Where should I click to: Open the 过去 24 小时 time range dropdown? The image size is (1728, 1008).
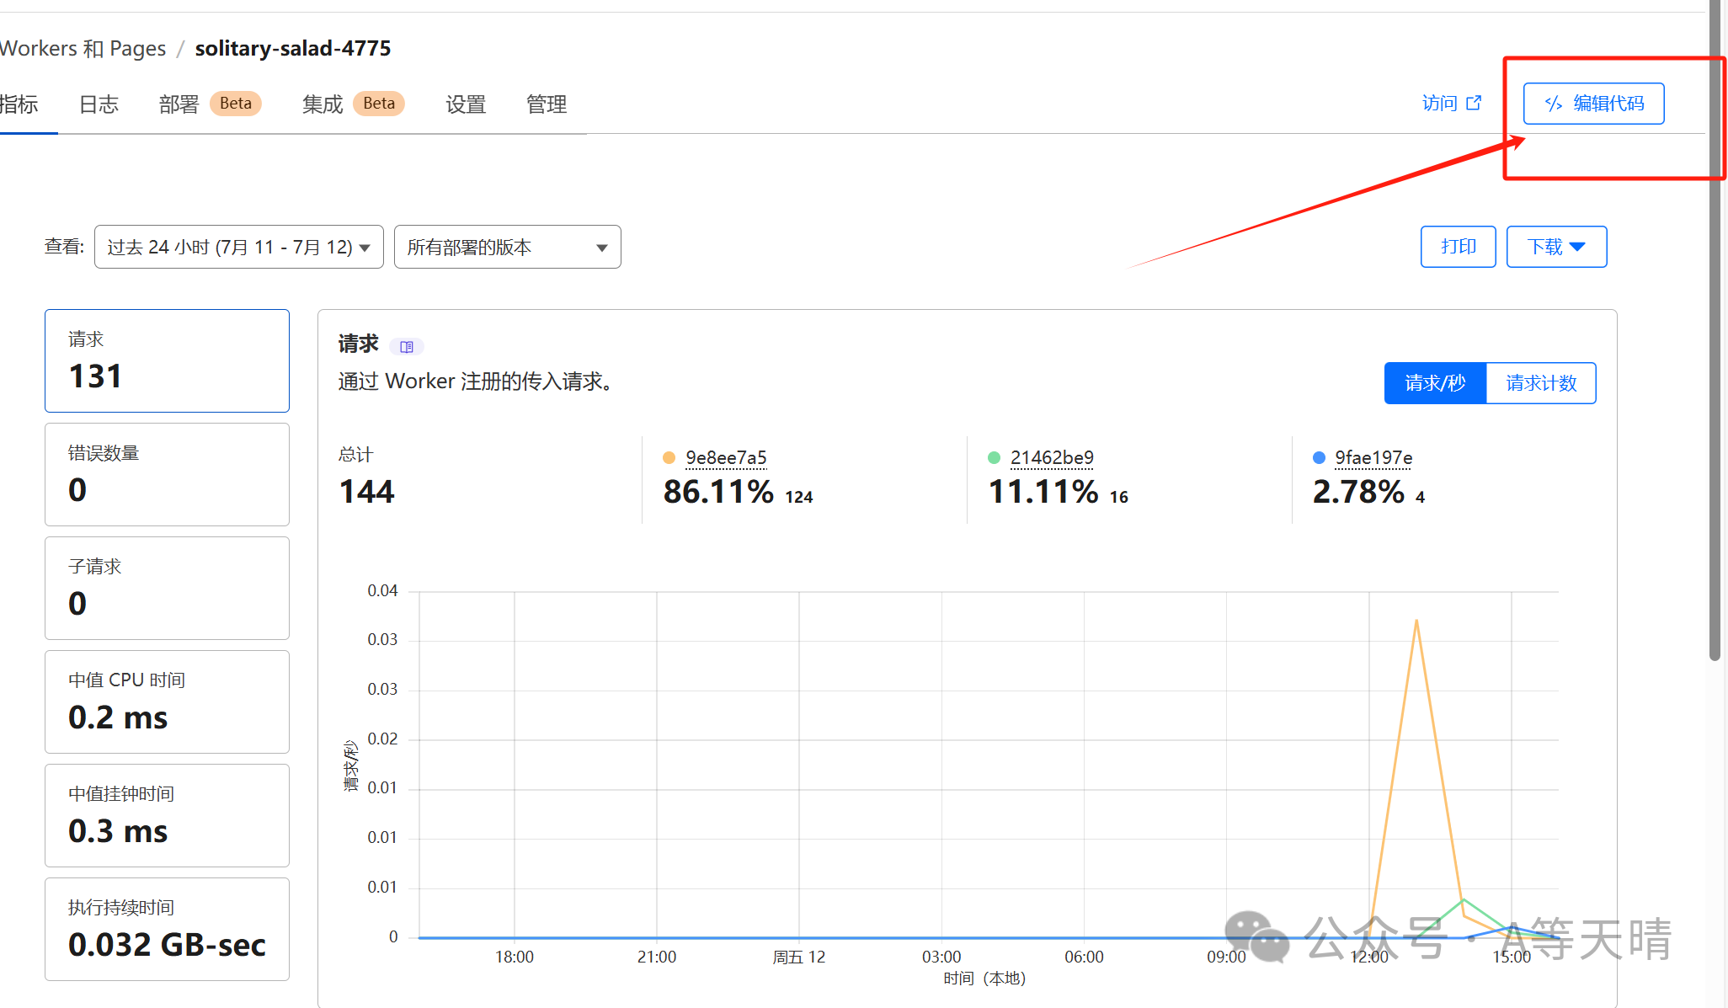[239, 247]
